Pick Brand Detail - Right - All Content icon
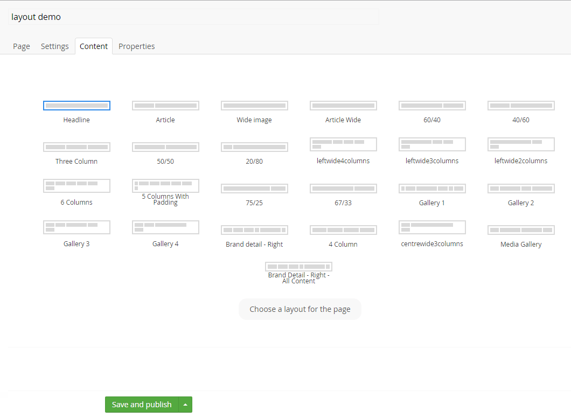This screenshot has width=571, height=418. pos(298,267)
